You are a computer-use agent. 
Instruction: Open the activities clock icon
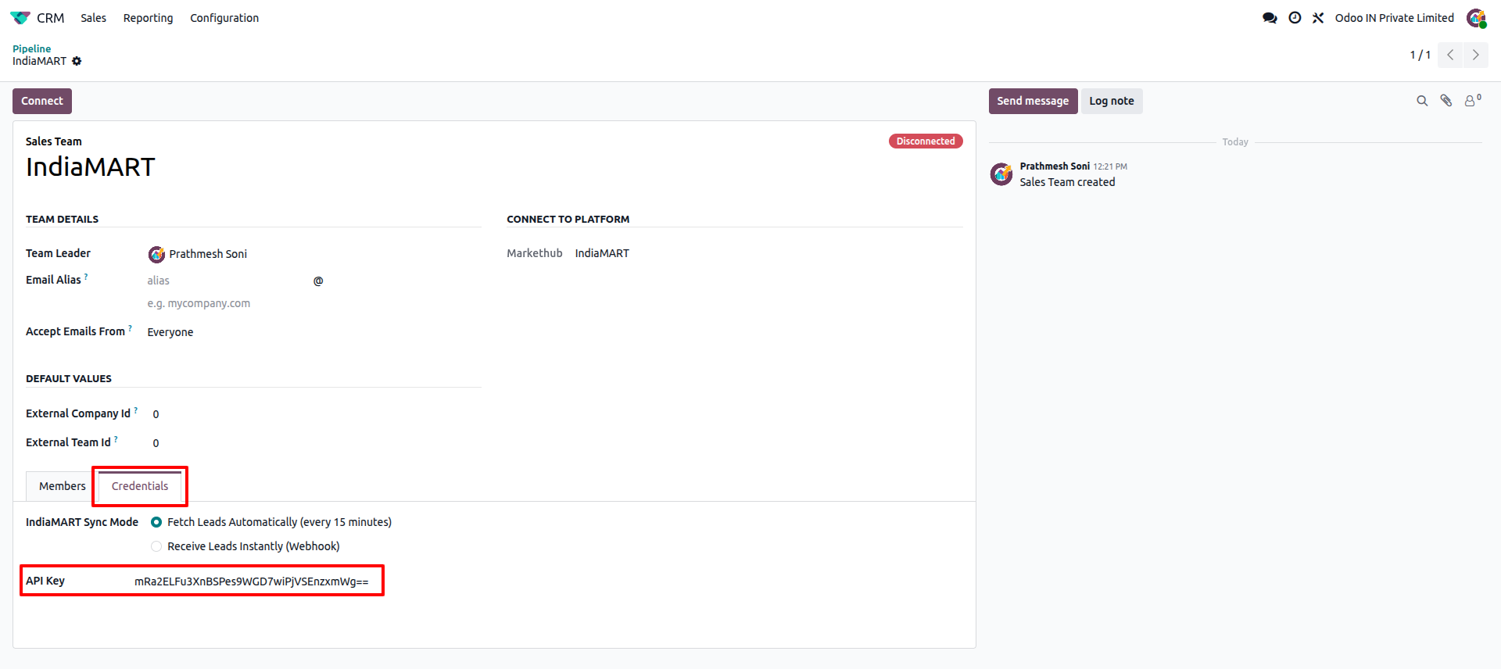tap(1295, 18)
